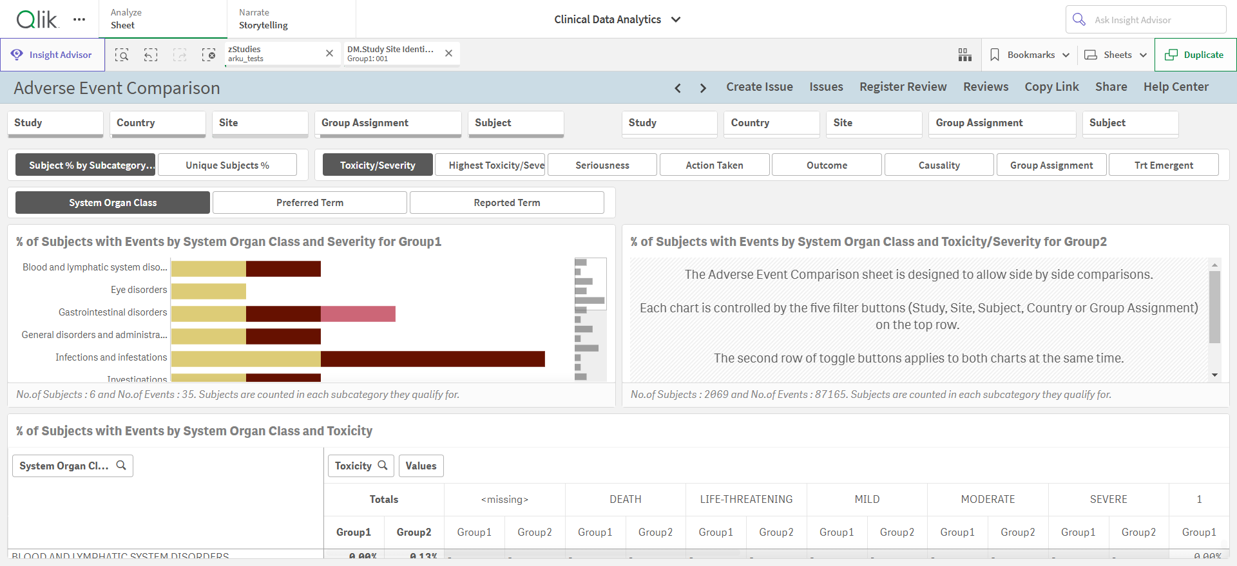This screenshot has width=1237, height=566.
Task: Toggle Unique Subjects % view
Action: coord(227,165)
